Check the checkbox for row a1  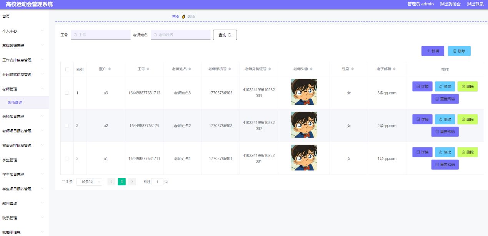[x=67, y=158]
